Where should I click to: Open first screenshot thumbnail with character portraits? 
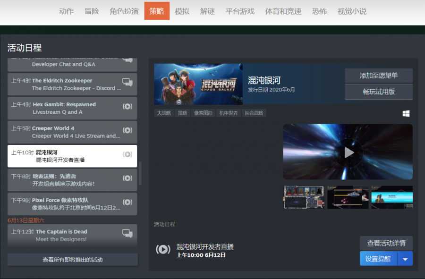[x=304, y=197]
